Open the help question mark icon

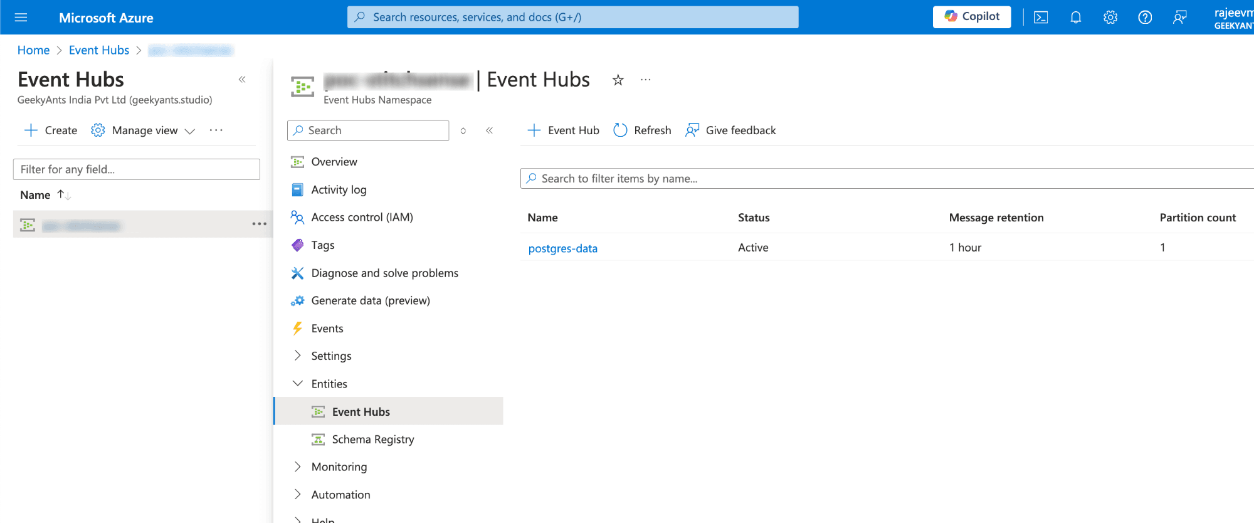pyautogui.click(x=1145, y=18)
